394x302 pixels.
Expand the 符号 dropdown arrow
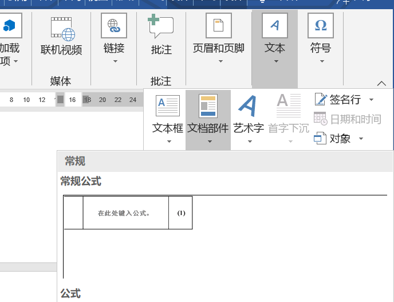click(322, 61)
